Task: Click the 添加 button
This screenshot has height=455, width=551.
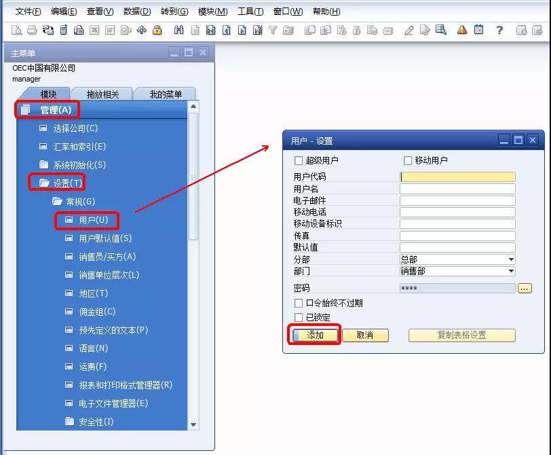Action: 313,334
